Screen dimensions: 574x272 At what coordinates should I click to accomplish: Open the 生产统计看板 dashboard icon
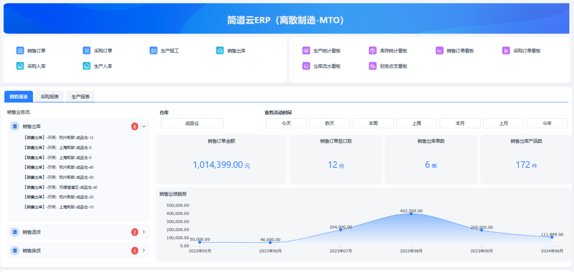pyautogui.click(x=306, y=50)
